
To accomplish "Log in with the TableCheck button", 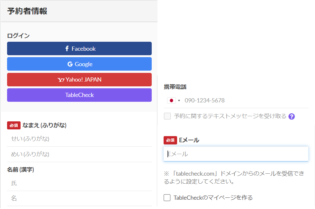I will pyautogui.click(x=79, y=95).
